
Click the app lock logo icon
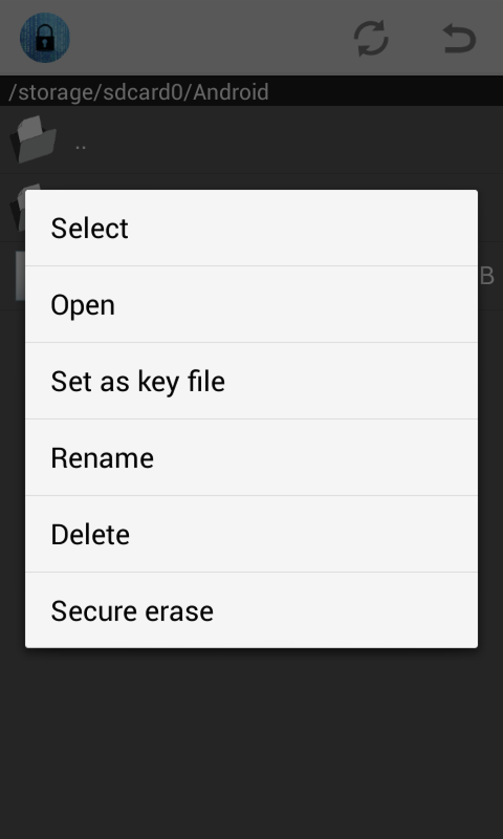pos(44,38)
